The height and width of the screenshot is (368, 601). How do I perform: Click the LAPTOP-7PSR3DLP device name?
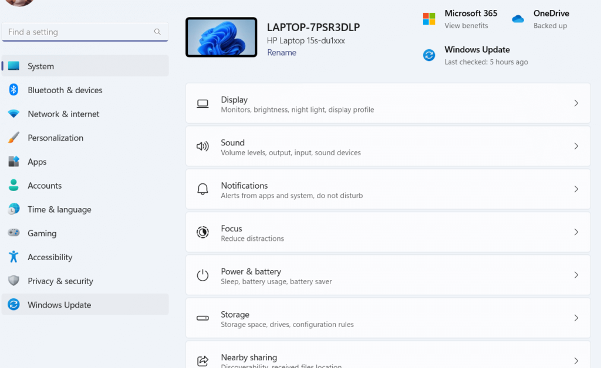pos(313,27)
